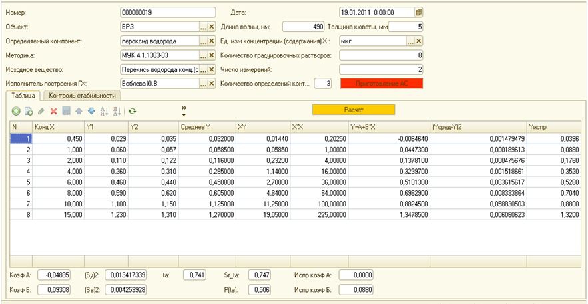Click Количество градуировочных растворов field
The height and width of the screenshot is (304, 588).
click(x=382, y=55)
